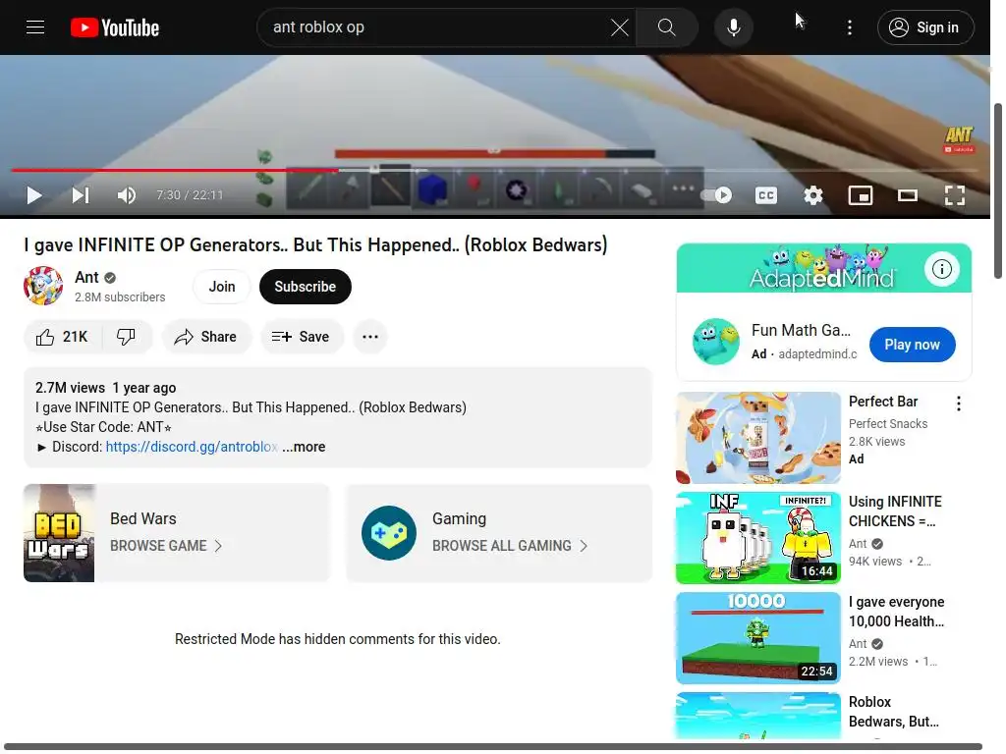Mute the video volume

(x=127, y=195)
